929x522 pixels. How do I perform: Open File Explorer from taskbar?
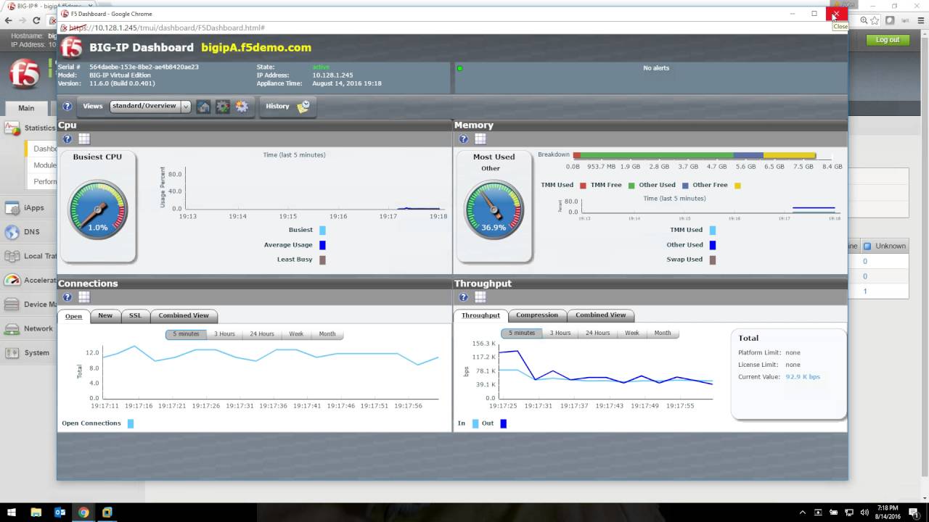coord(36,513)
